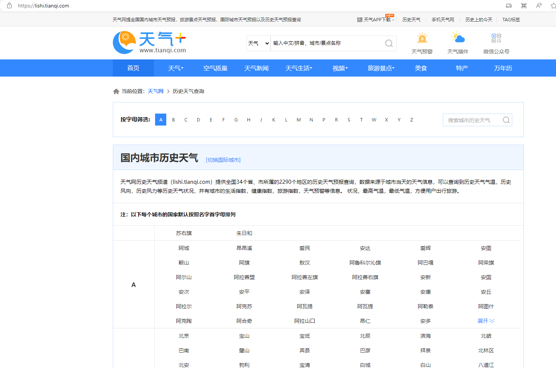Click 切换国际城市 link
This screenshot has width=556, height=368.
click(223, 160)
